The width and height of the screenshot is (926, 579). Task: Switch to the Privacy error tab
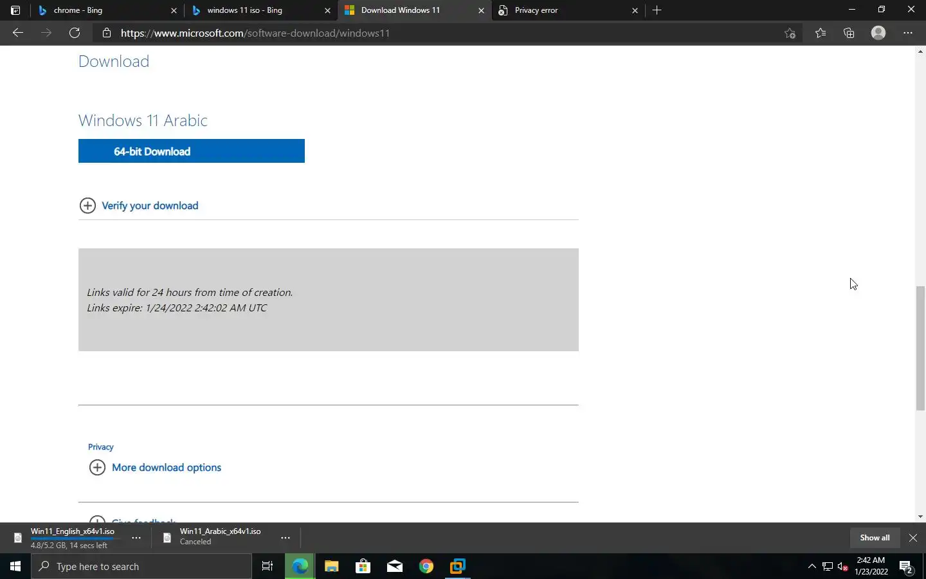click(x=568, y=10)
